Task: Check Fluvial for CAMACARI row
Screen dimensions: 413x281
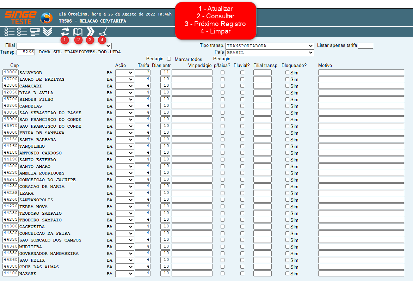Action: coord(242,86)
